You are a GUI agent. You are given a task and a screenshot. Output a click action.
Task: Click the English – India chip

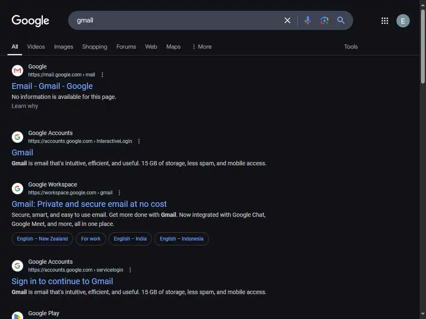(x=130, y=239)
